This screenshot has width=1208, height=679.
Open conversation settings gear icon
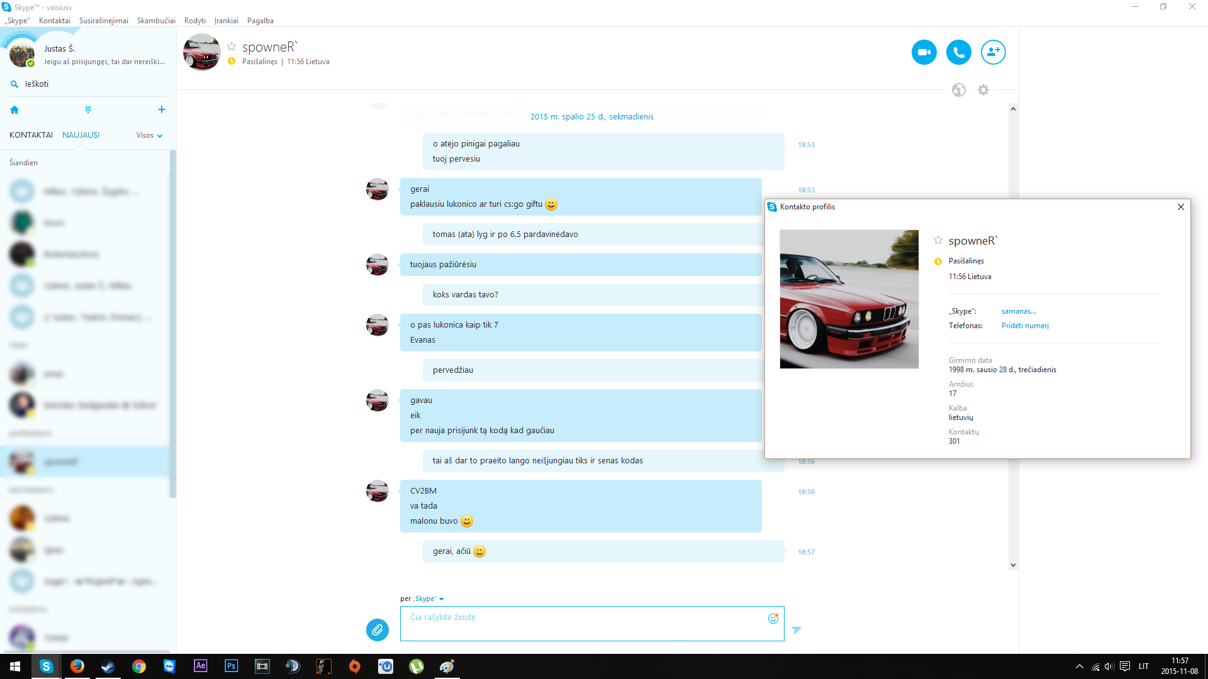(983, 90)
